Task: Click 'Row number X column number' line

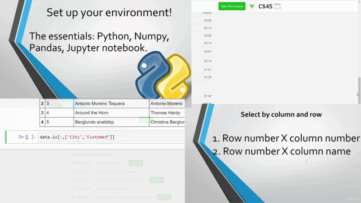Action: tap(286, 138)
